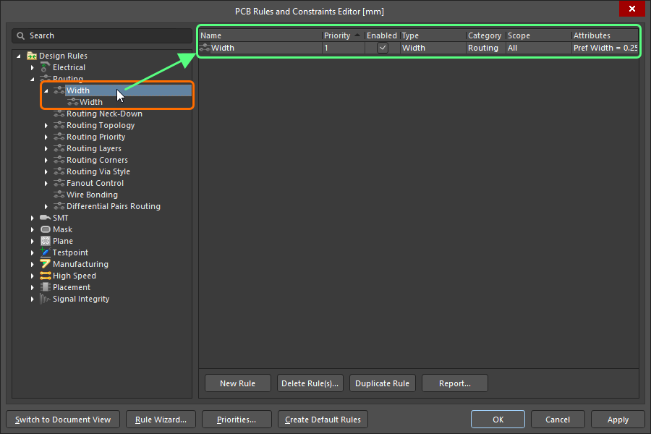Click the Differential Pairs Routing icon
This screenshot has width=651, height=434.
click(x=59, y=206)
